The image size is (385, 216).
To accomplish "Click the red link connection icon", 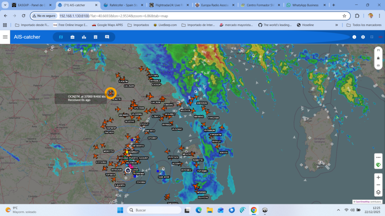I will (x=380, y=37).
